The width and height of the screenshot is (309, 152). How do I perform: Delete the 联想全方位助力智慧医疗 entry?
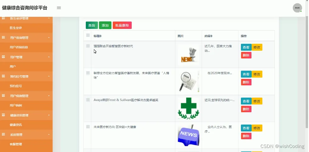(246, 82)
